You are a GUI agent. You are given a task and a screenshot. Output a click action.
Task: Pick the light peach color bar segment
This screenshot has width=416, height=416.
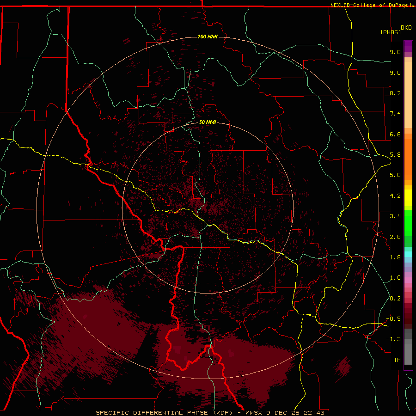click(408, 95)
